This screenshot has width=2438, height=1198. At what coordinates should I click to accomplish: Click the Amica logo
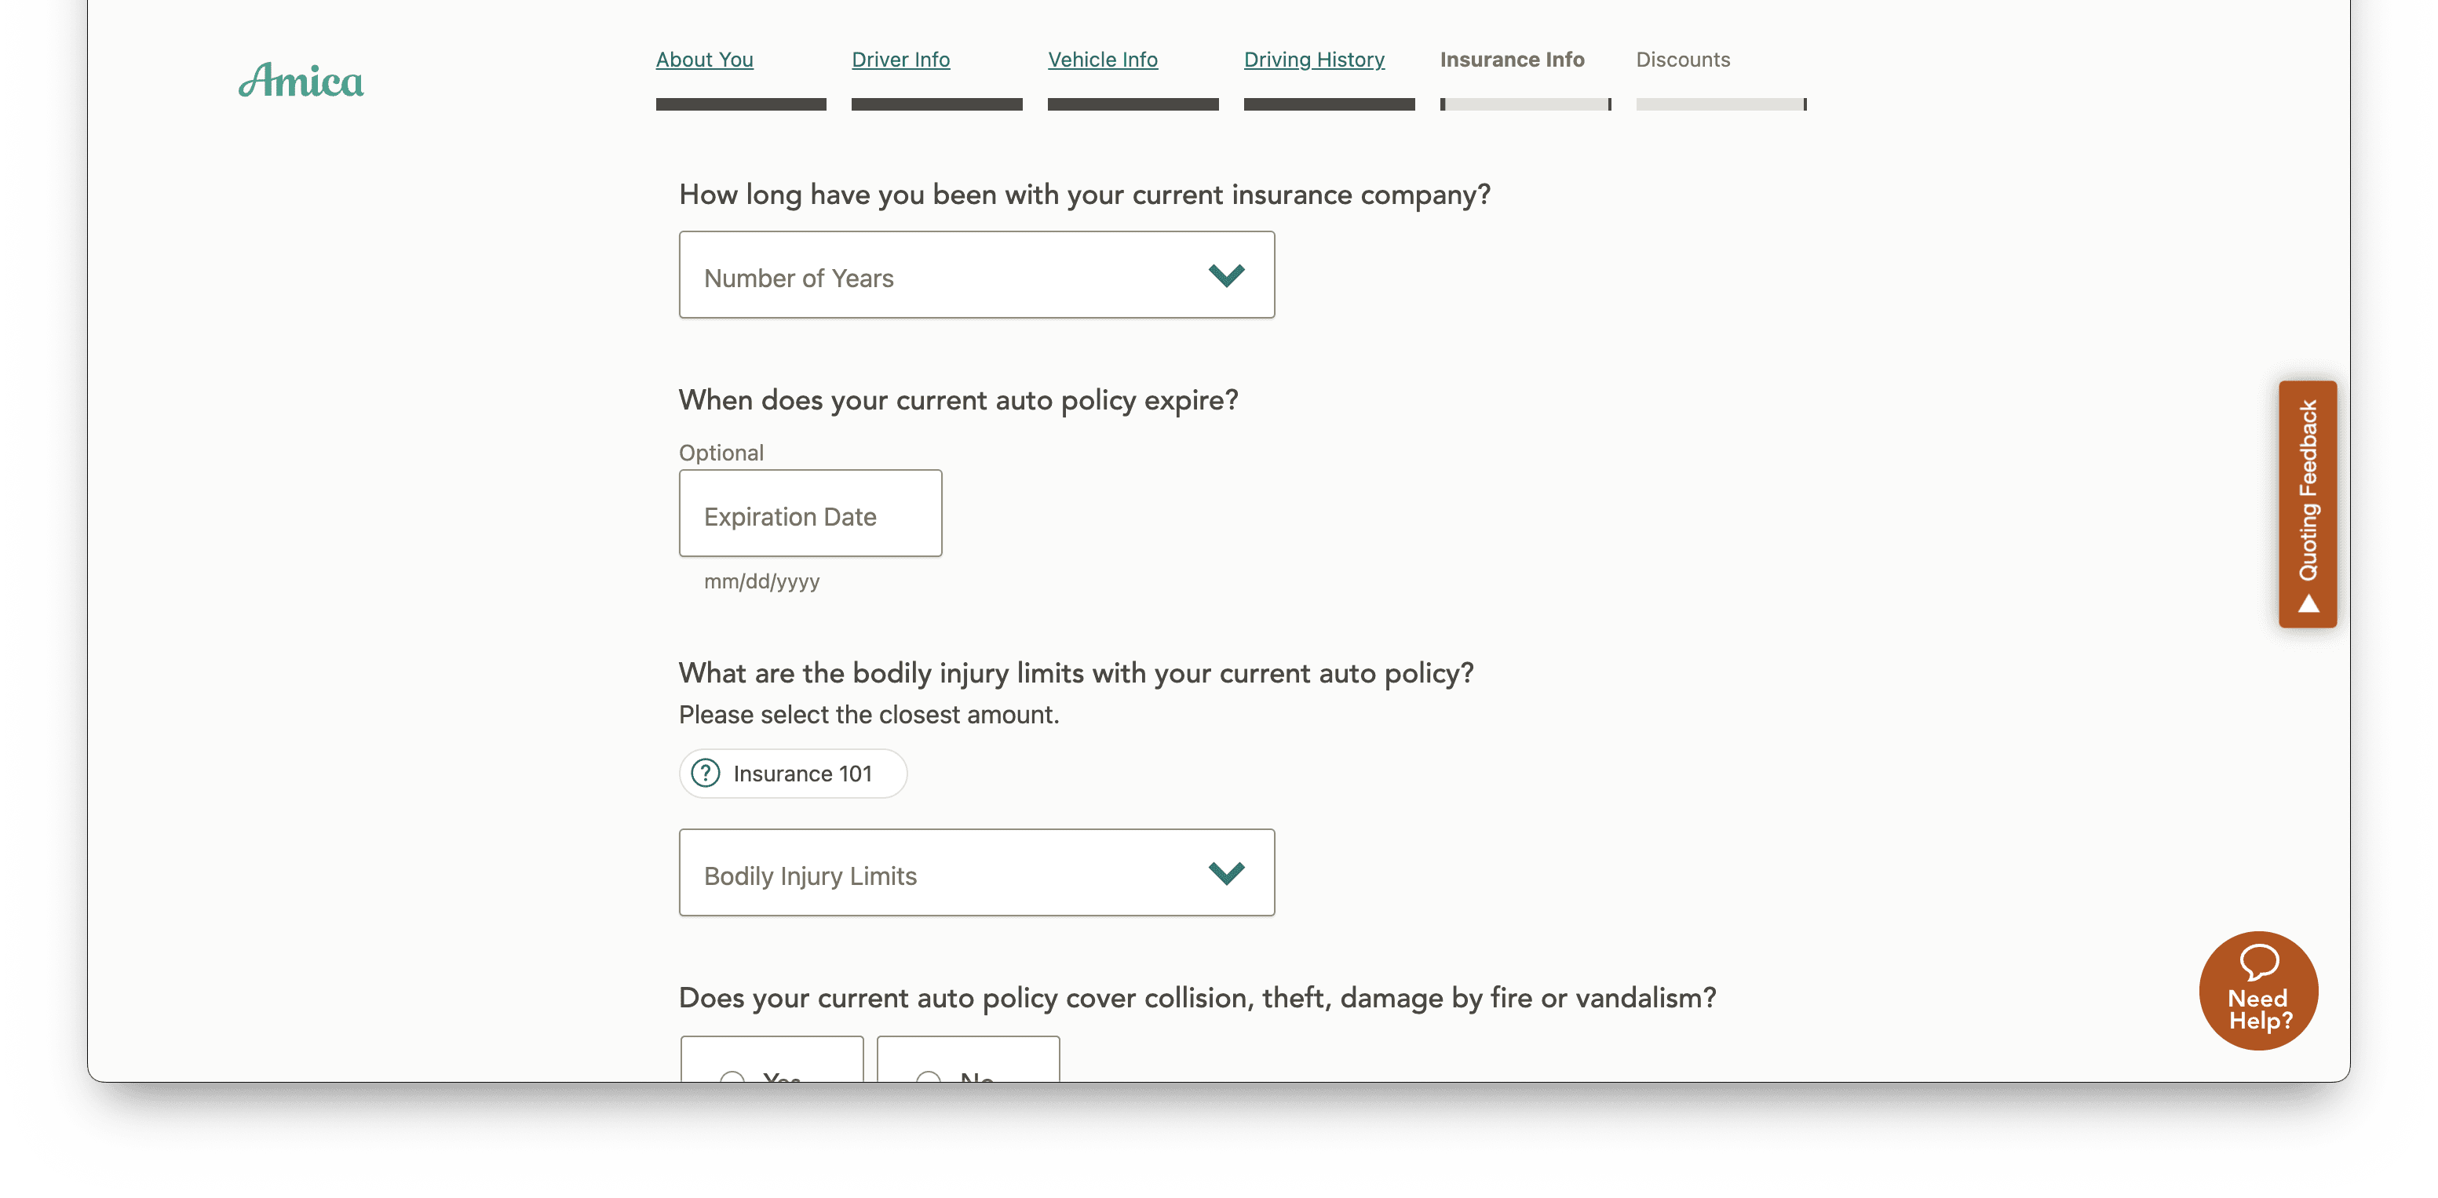pyautogui.click(x=301, y=81)
